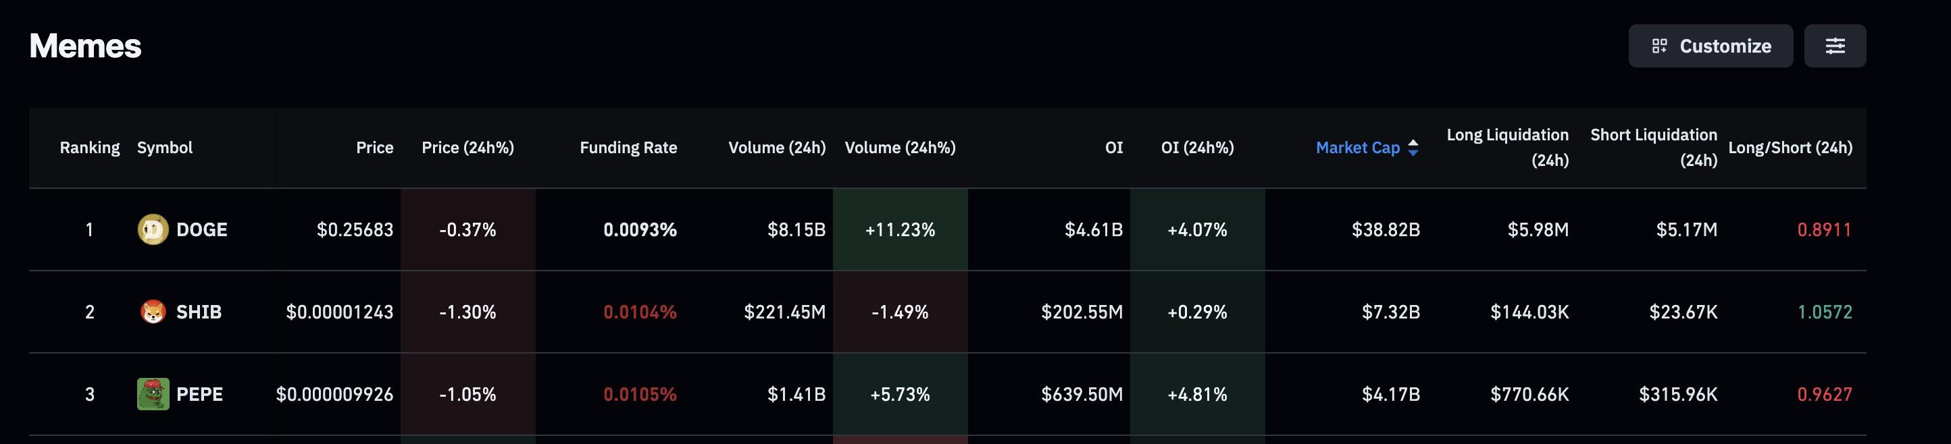Sort by Short Liquidation (24h) header

(1653, 148)
